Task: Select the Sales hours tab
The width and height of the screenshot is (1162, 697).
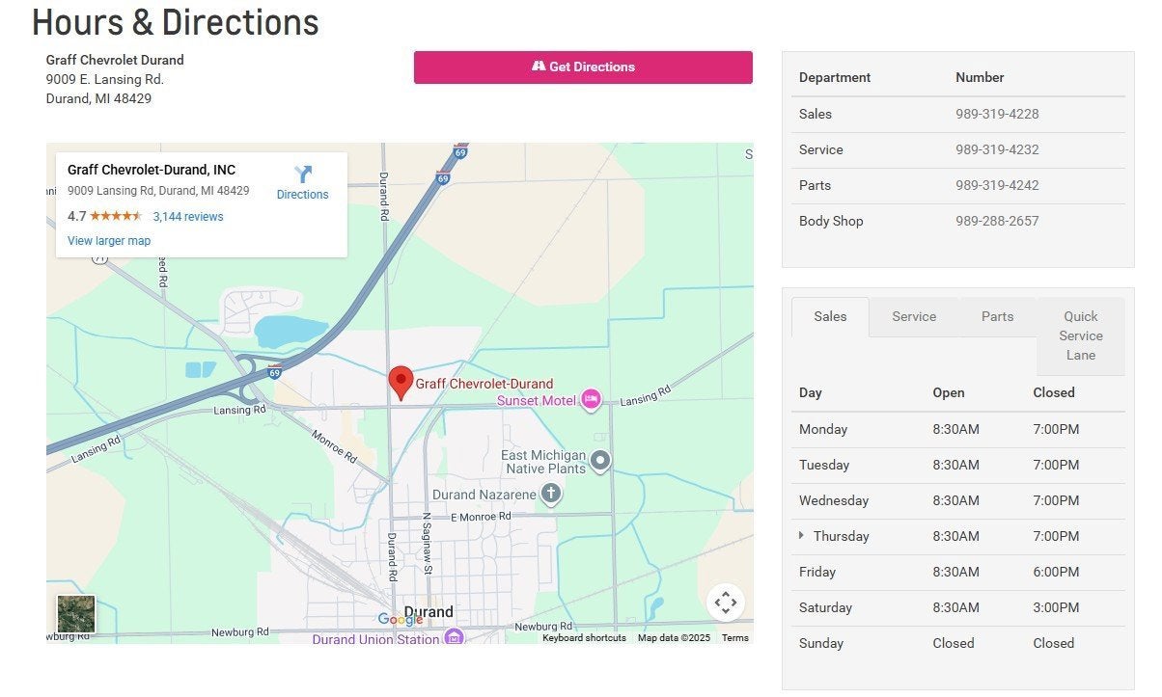Action: 830,316
